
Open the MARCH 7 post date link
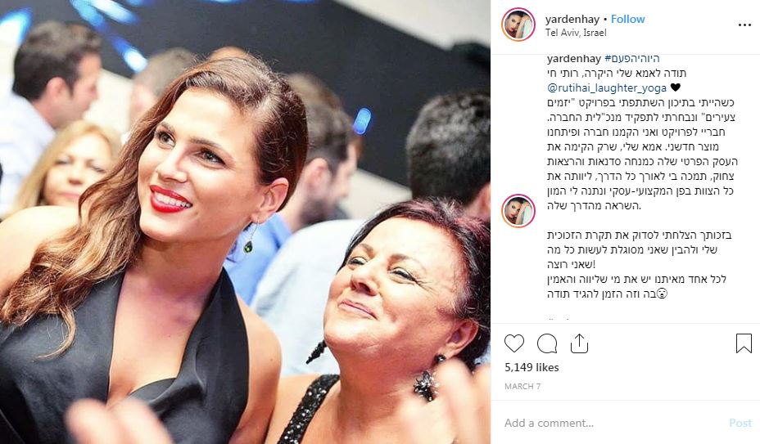[522, 387]
